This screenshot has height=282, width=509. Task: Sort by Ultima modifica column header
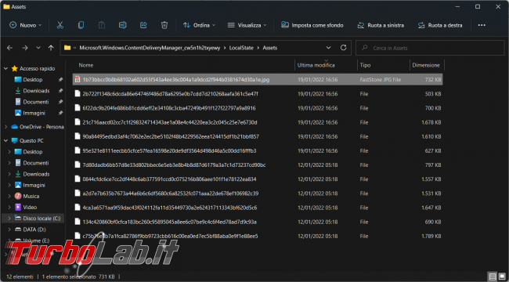[x=316, y=65]
